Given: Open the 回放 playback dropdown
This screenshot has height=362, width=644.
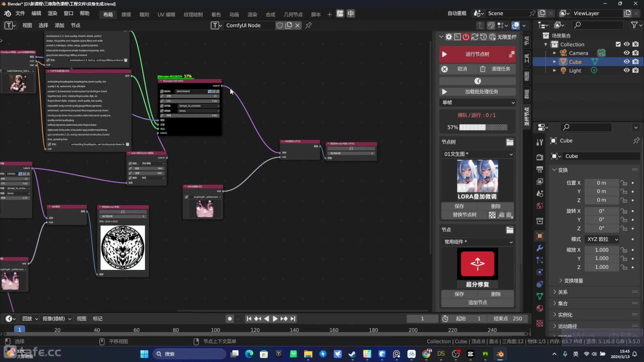Looking at the screenshot, I should (x=30, y=319).
